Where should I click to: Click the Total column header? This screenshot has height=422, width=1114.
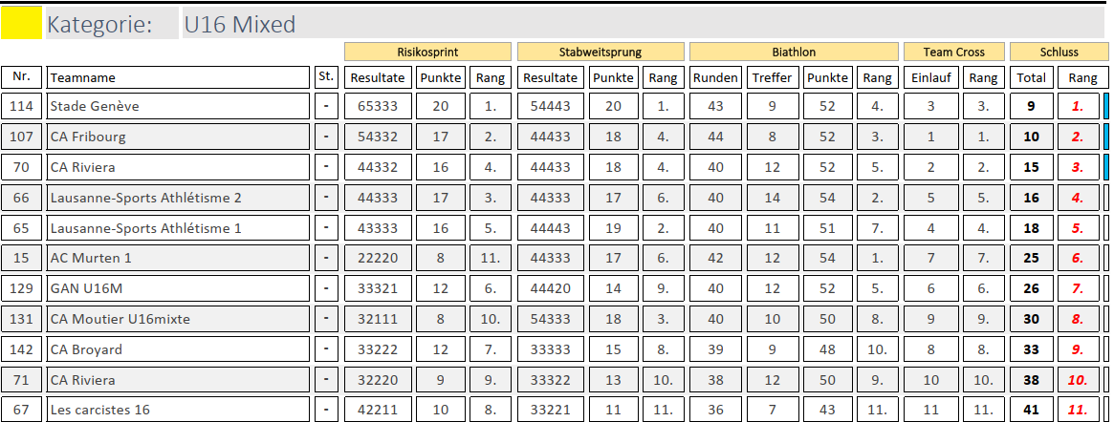[1031, 77]
